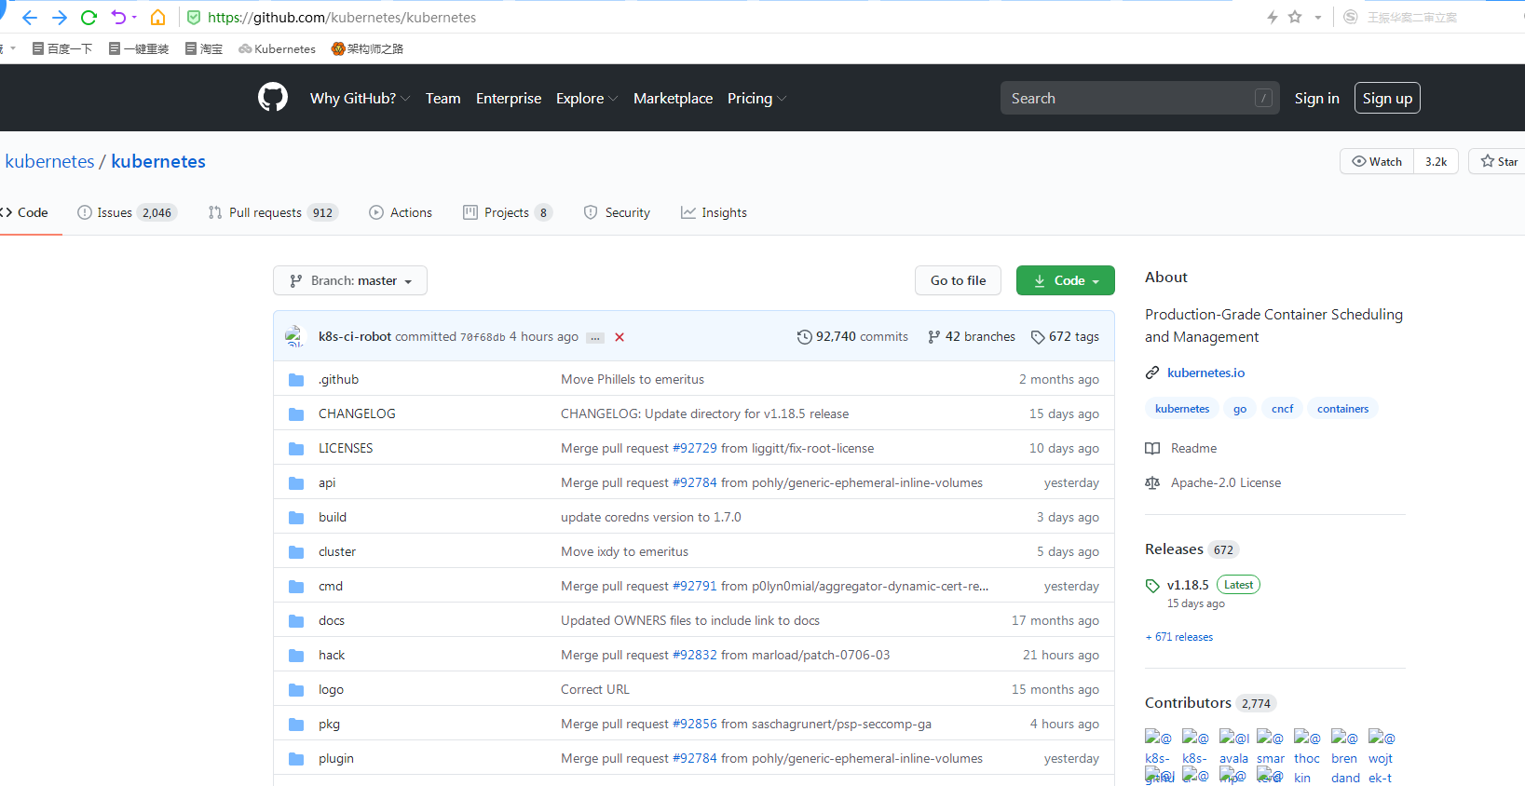Open the + 671 releases link
Image resolution: width=1525 pixels, height=786 pixels.
[1179, 637]
